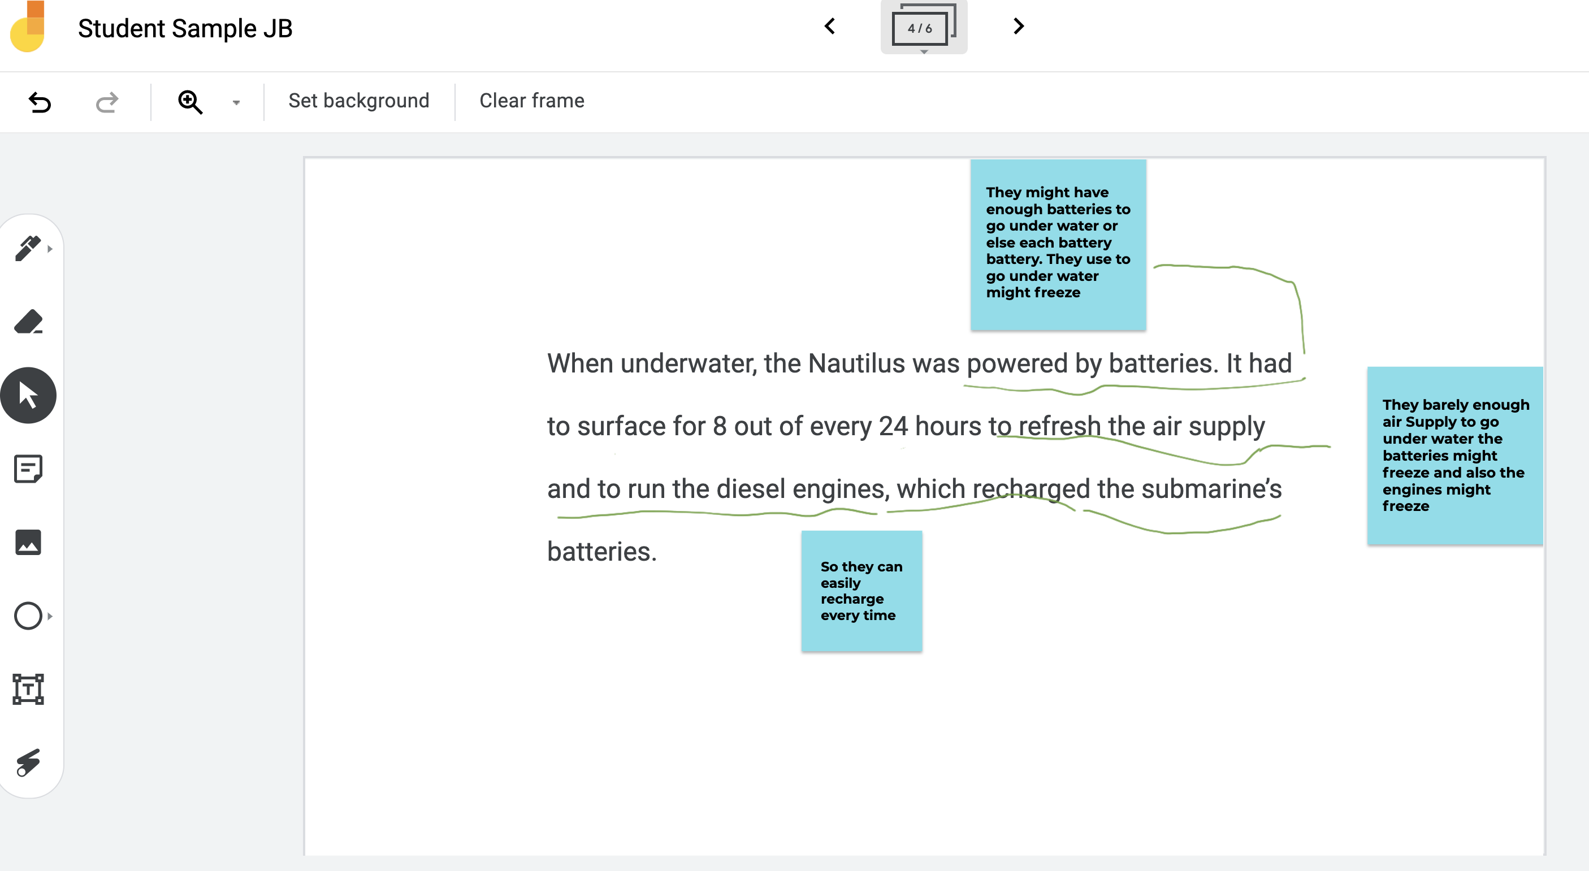Click the Add image tool
1589x871 pixels.
[28, 542]
